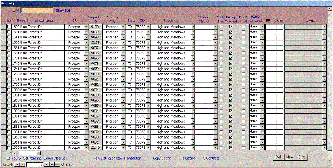Click the New button
The height and width of the screenshot is (168, 333).
click(290, 157)
